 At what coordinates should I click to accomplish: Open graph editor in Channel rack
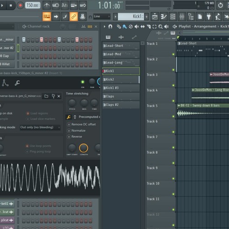pyautogui.click(x=83, y=27)
